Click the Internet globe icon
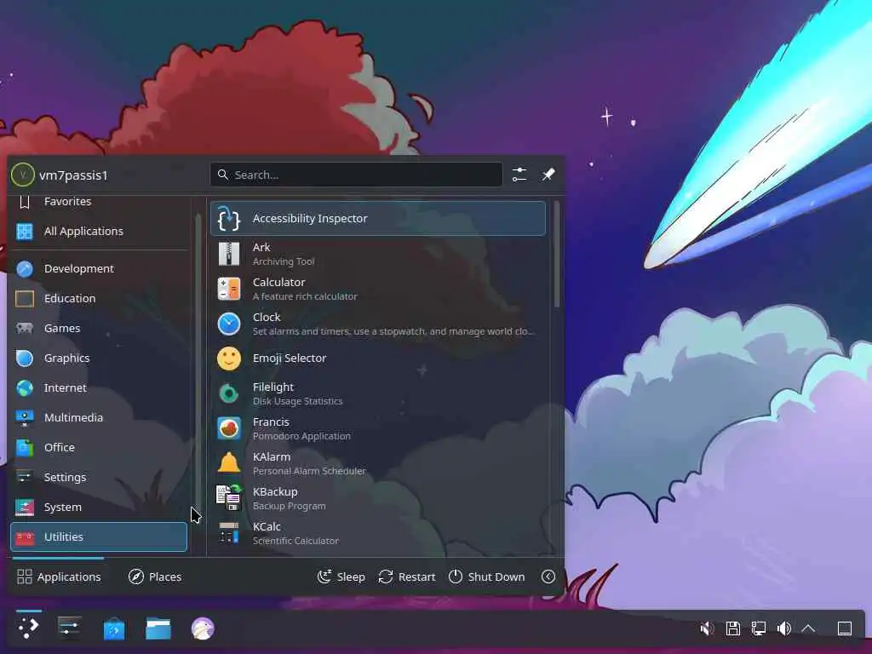Image resolution: width=872 pixels, height=654 pixels. tap(25, 388)
